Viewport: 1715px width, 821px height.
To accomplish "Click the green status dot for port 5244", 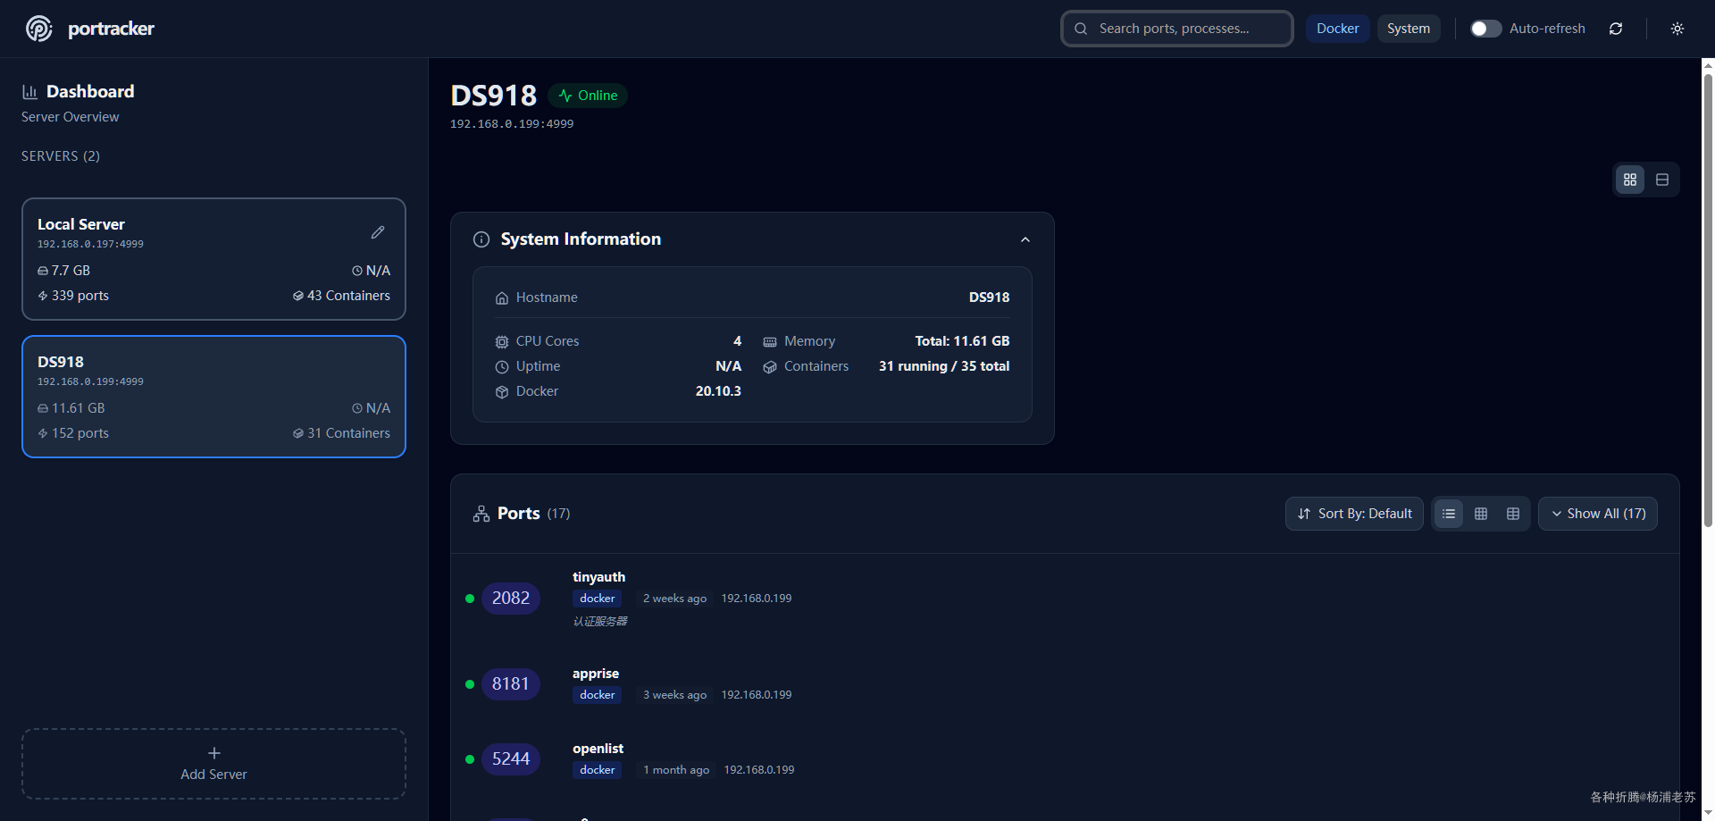I will 470,759.
